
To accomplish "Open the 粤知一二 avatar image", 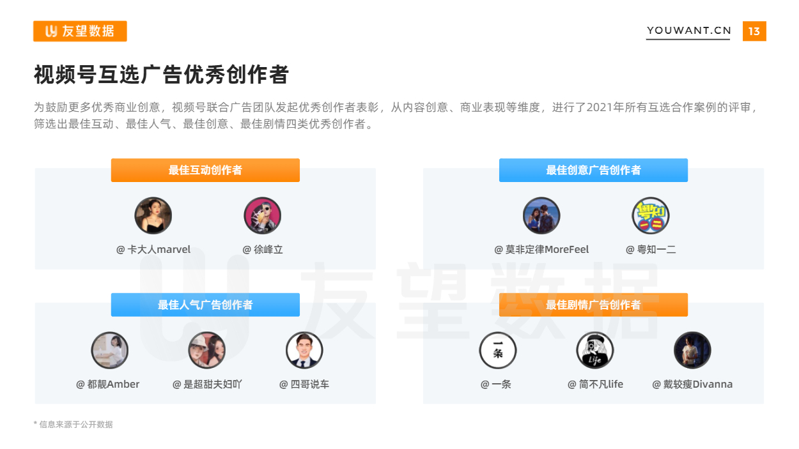I will [x=651, y=215].
